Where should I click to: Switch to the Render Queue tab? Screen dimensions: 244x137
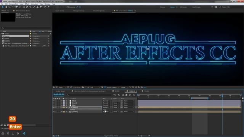click(60, 91)
